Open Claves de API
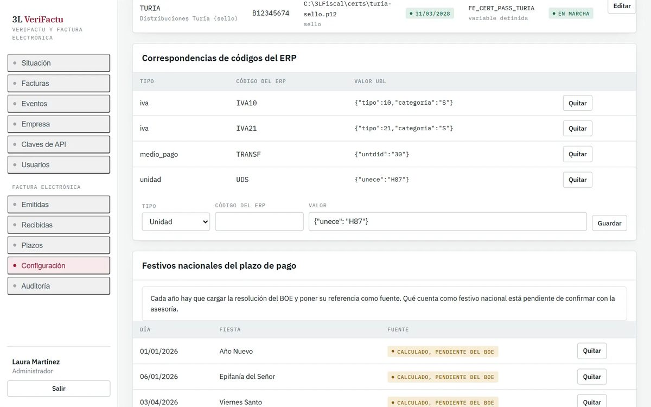The image size is (651, 407). tap(59, 144)
